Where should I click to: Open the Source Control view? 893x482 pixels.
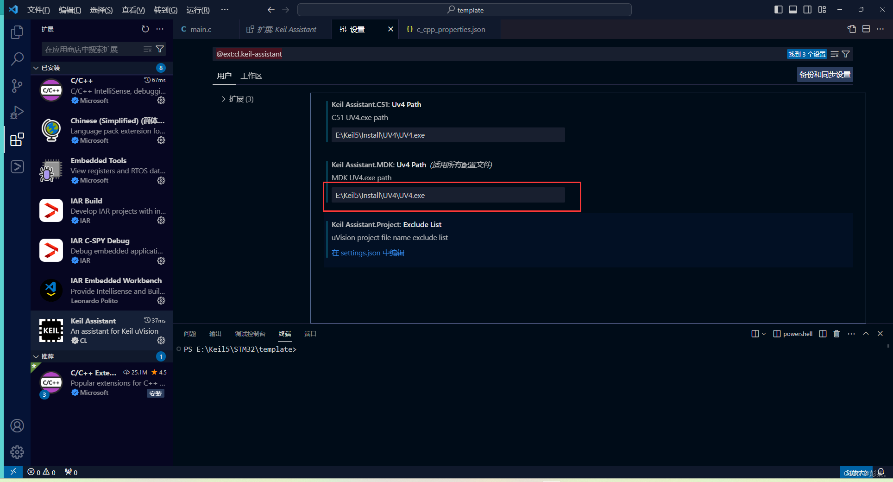coord(17,86)
